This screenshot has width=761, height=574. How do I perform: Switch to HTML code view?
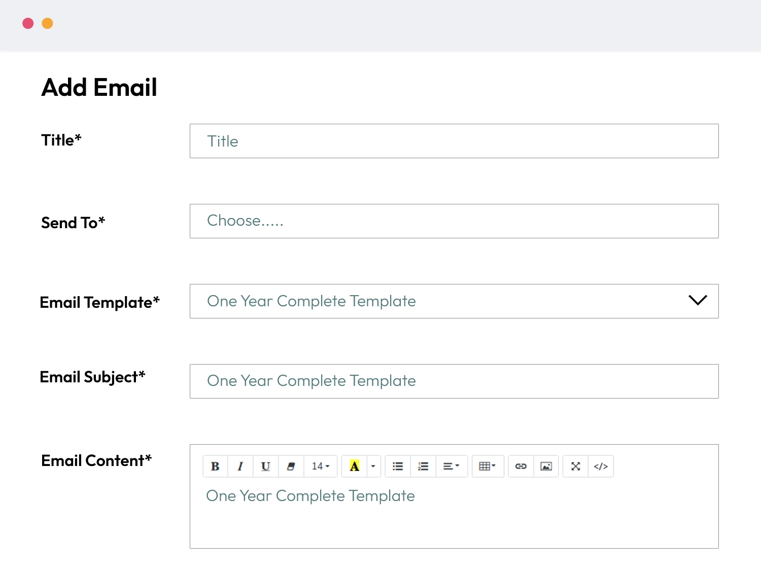[601, 466]
